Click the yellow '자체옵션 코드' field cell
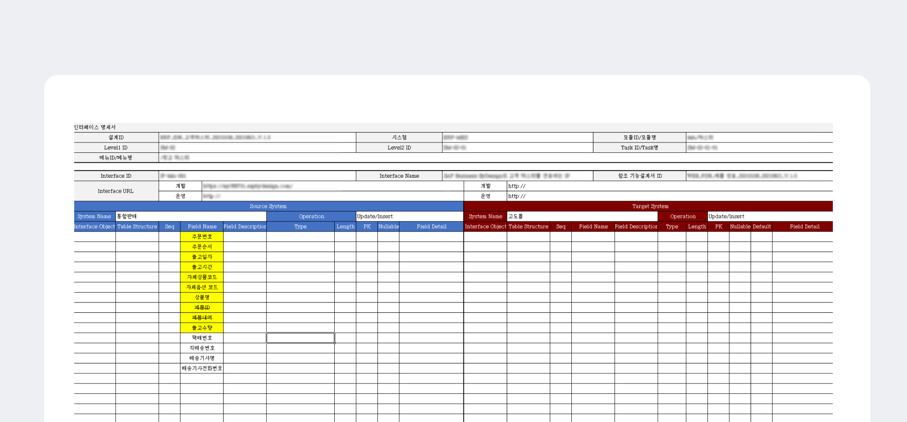This screenshot has height=422, width=907. click(x=202, y=287)
